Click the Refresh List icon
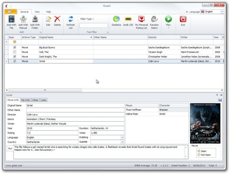 (x=71, y=19)
